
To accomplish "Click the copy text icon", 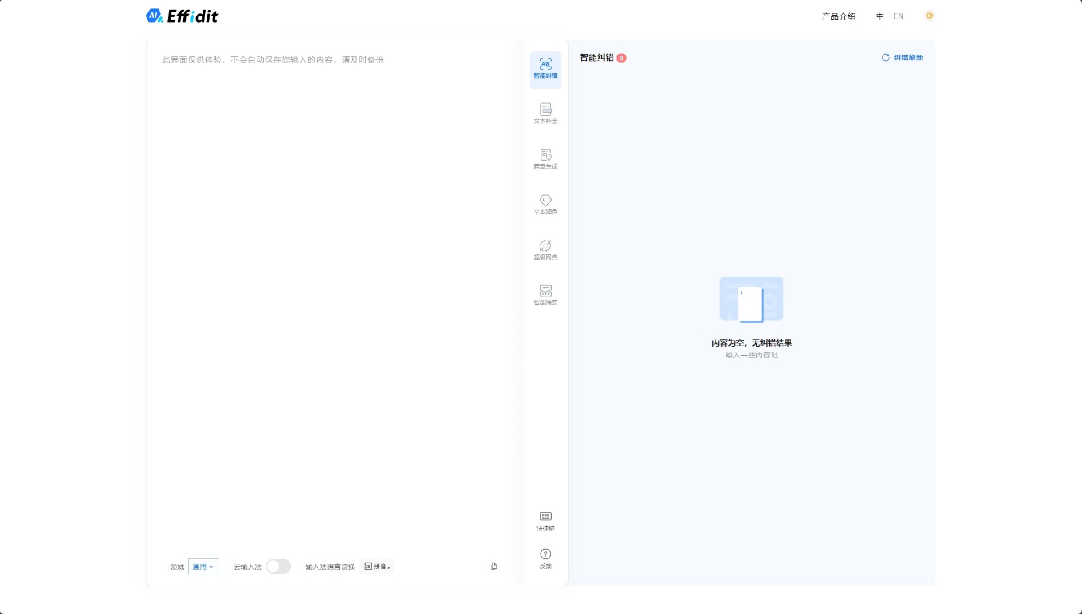I will click(494, 566).
